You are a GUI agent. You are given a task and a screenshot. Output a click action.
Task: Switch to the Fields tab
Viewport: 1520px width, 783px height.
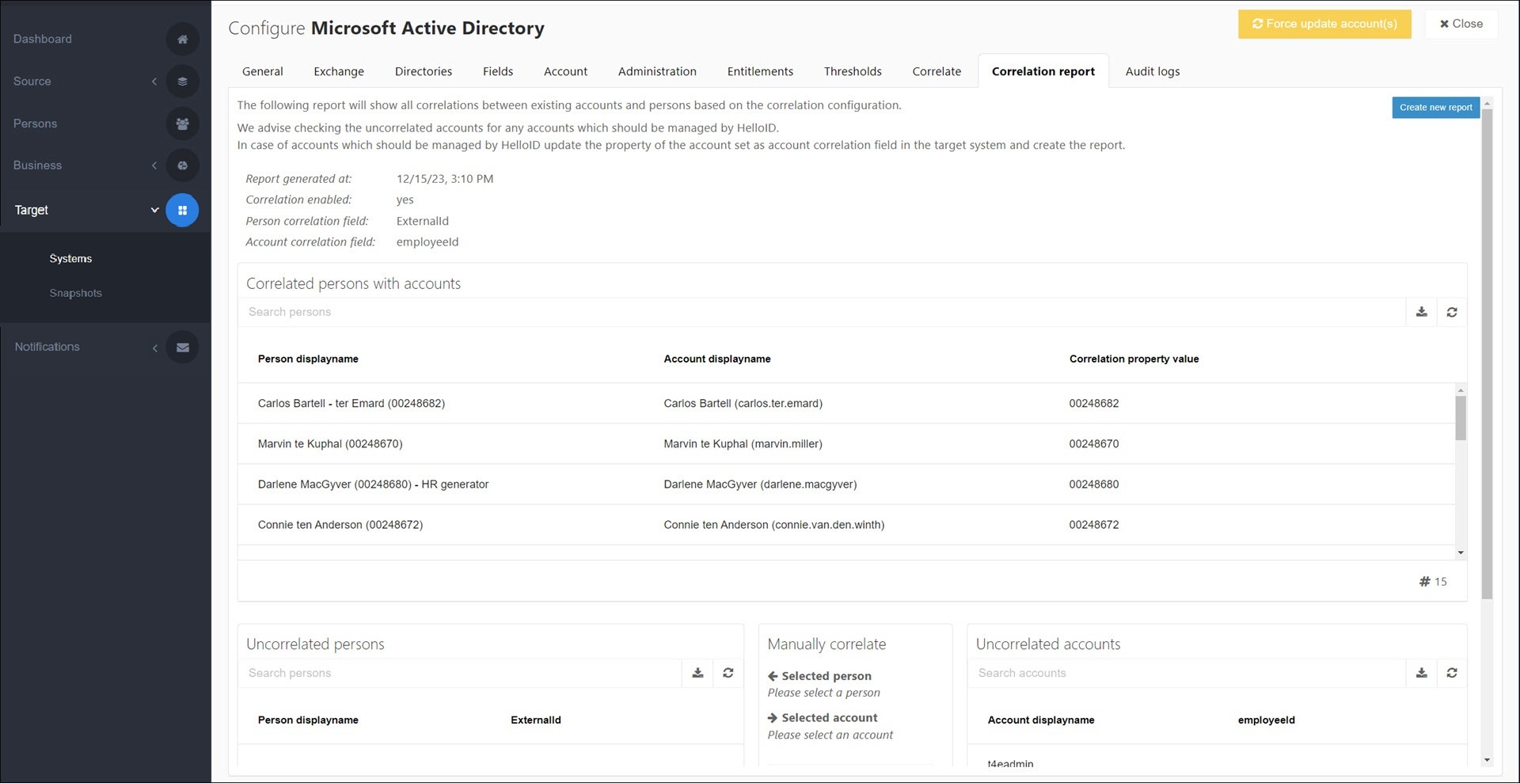(498, 71)
